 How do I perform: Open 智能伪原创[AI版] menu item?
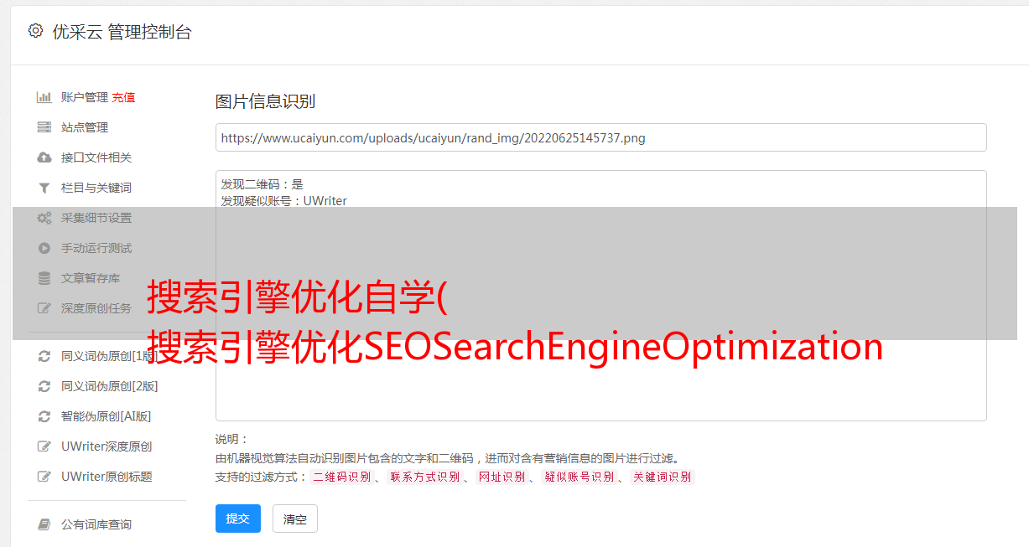click(x=107, y=416)
